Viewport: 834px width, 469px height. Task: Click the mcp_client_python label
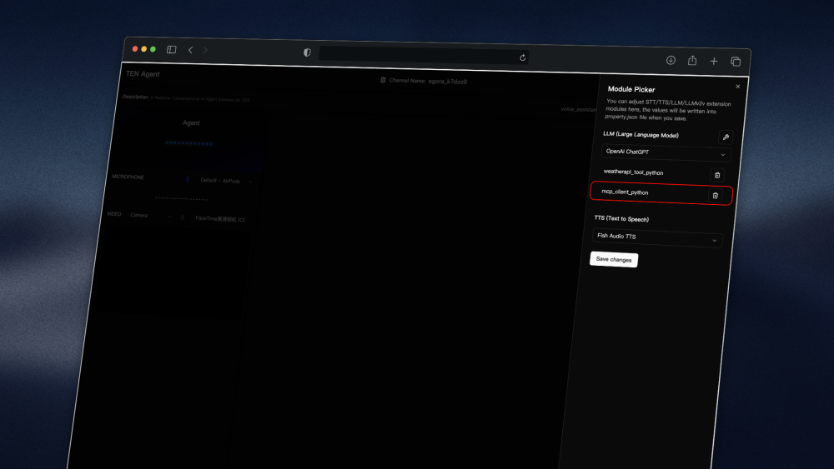pos(625,192)
